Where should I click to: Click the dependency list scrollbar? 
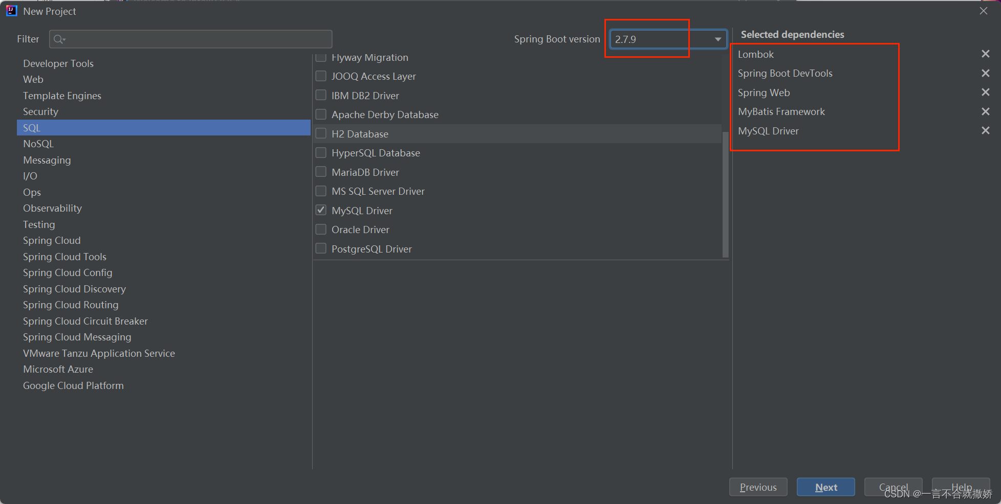coord(725,194)
